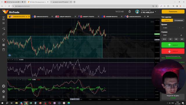
Task: Open Chrome from the taskbar
Action: coord(26,103)
